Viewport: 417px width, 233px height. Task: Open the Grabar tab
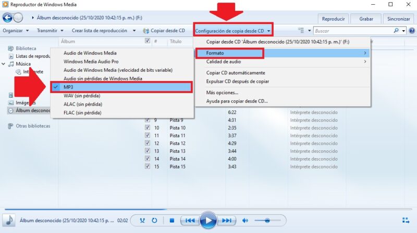pyautogui.click(x=366, y=19)
